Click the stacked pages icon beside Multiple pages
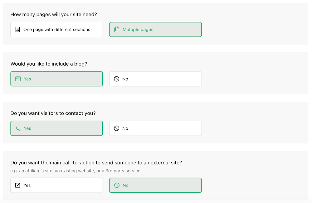This screenshot has height=203, width=312. click(x=117, y=30)
